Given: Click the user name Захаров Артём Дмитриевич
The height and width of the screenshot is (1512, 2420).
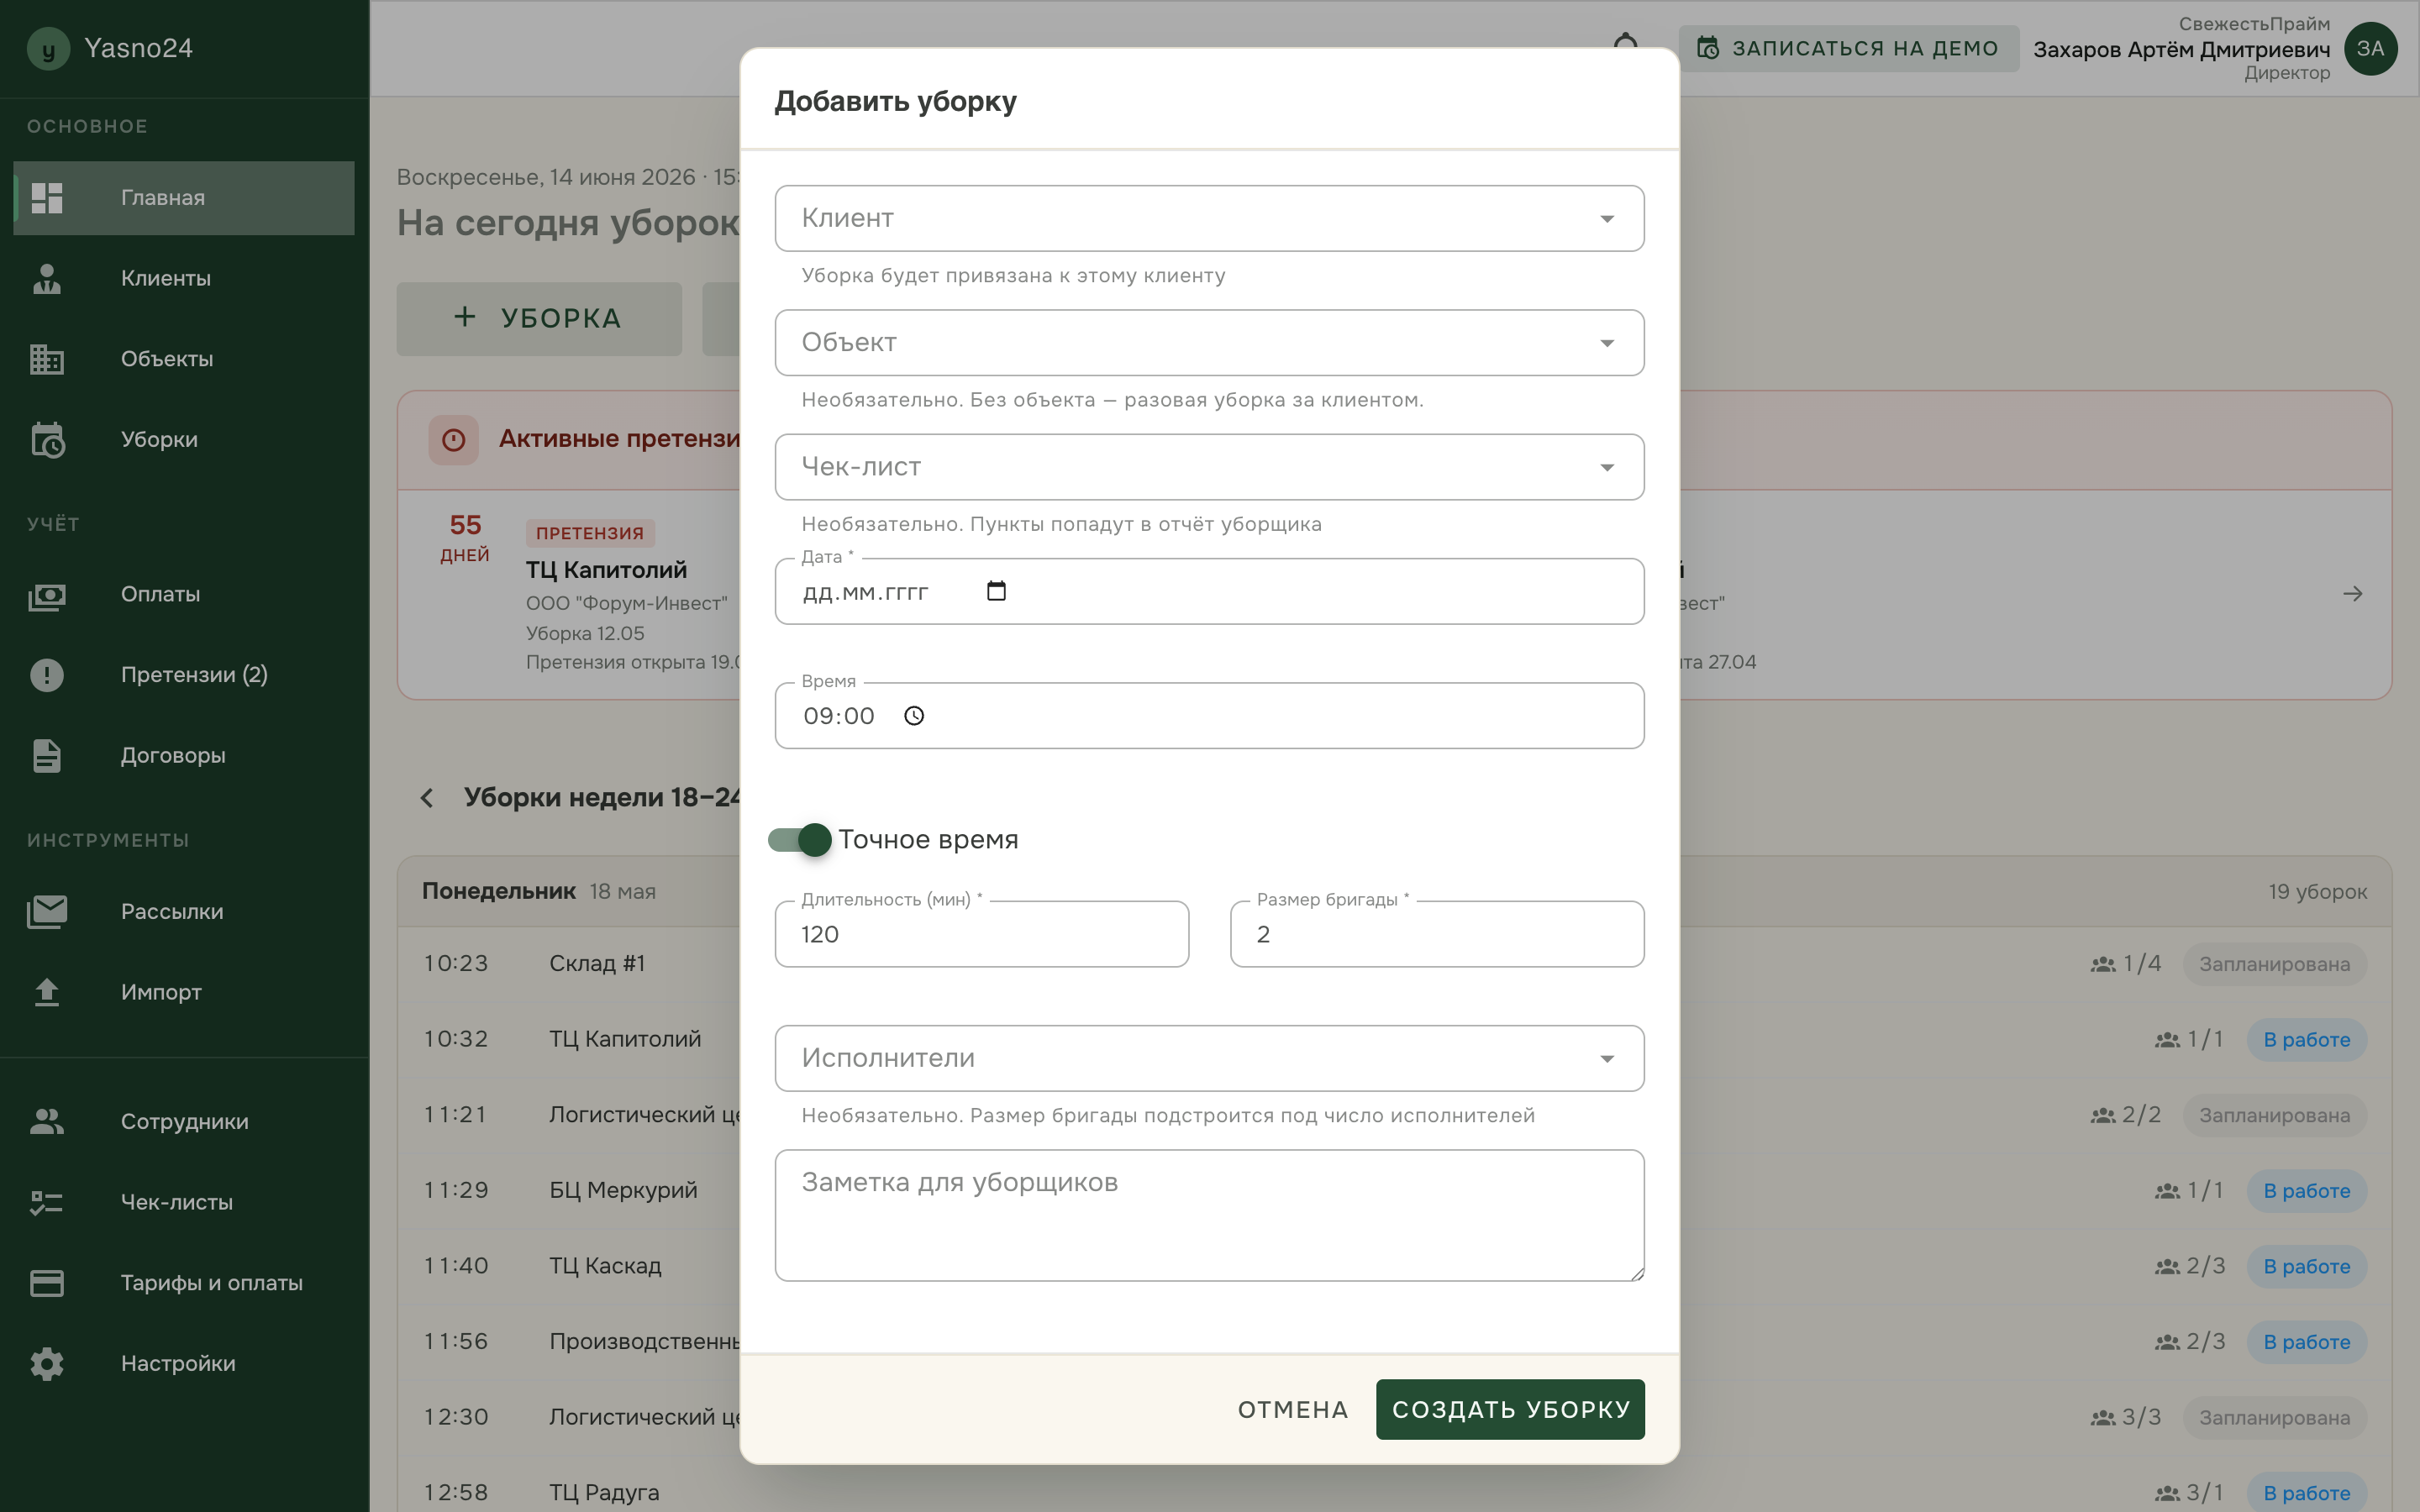Looking at the screenshot, I should pos(2181,49).
